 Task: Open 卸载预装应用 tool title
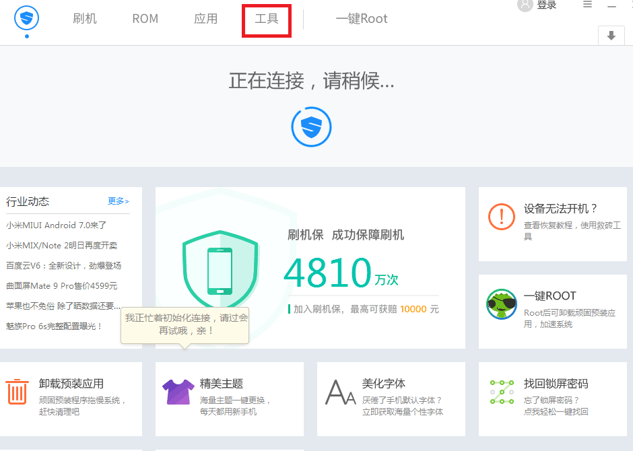[x=71, y=383]
